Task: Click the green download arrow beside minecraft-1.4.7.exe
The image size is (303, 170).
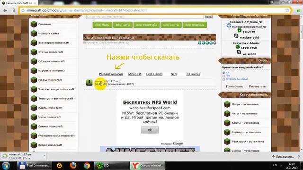Action: [89, 83]
